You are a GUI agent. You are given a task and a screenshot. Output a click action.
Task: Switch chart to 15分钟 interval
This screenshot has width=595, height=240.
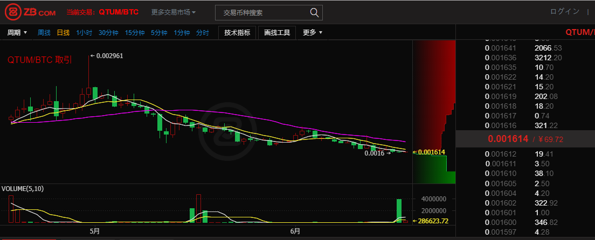[135, 33]
